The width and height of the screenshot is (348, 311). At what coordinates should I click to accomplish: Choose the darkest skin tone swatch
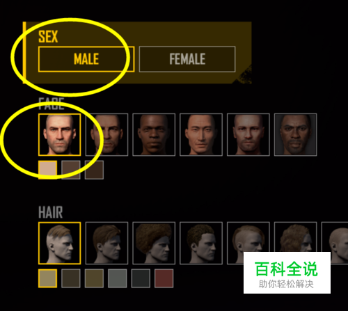click(94, 170)
